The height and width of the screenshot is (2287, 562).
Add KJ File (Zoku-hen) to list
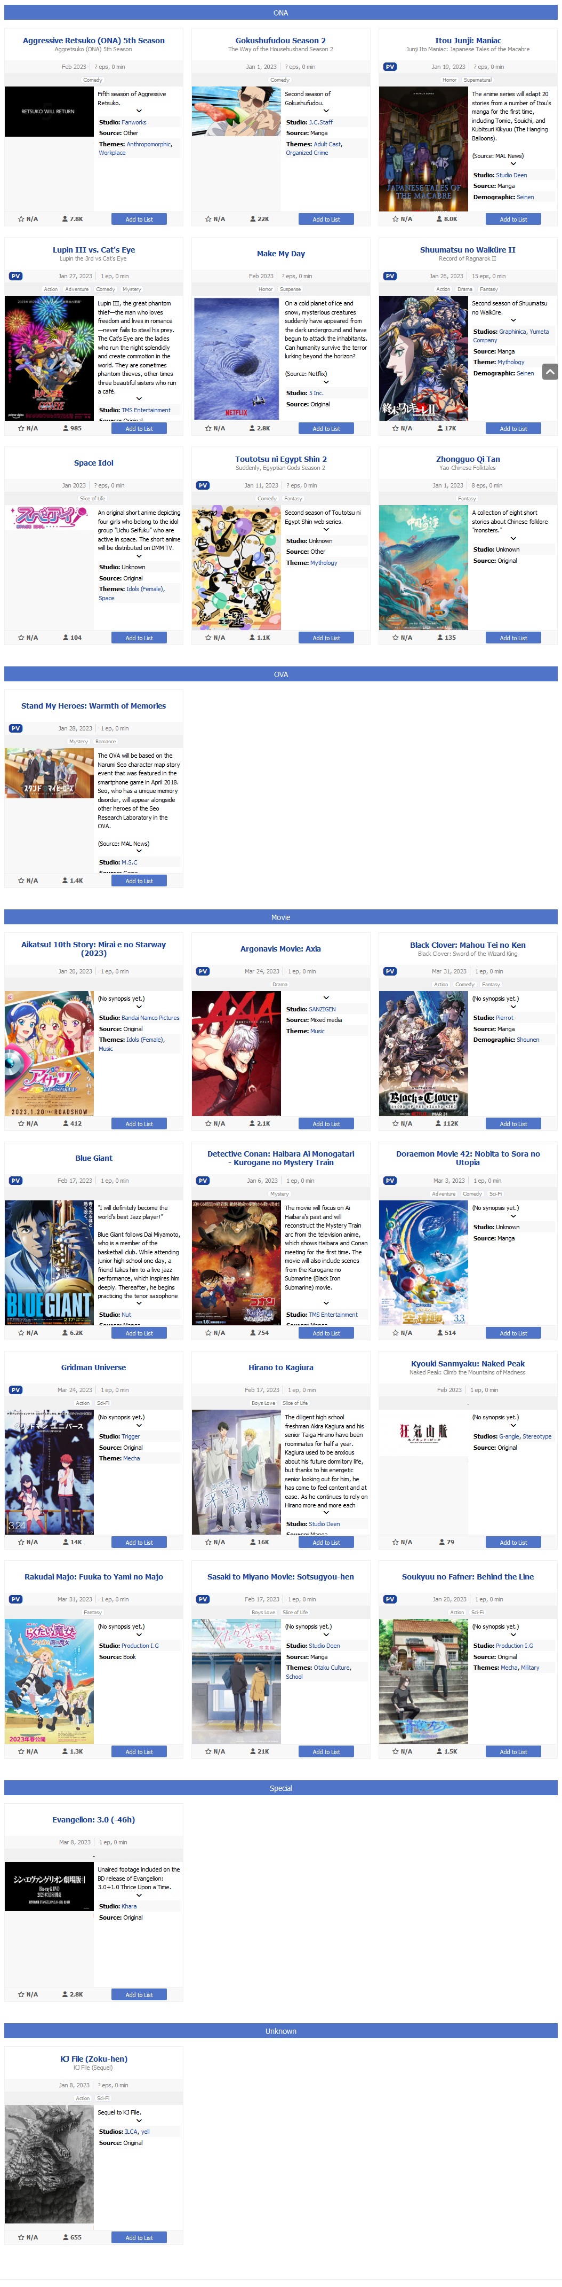(x=139, y=2237)
